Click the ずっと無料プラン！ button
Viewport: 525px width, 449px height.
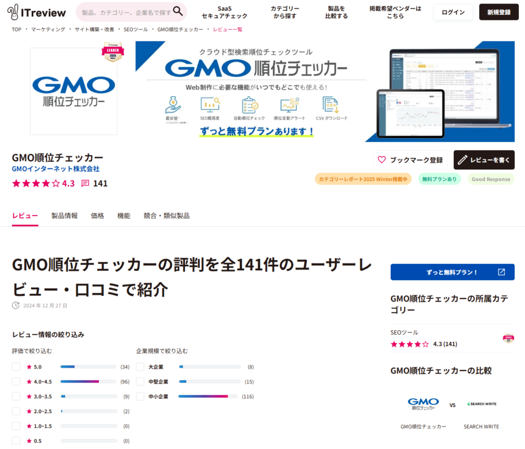pyautogui.click(x=452, y=272)
